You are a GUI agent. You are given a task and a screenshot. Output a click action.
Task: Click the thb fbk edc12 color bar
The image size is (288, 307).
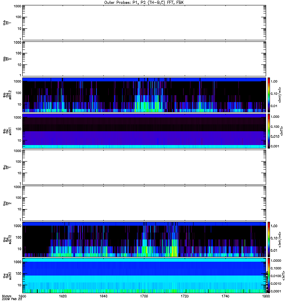click(269, 95)
